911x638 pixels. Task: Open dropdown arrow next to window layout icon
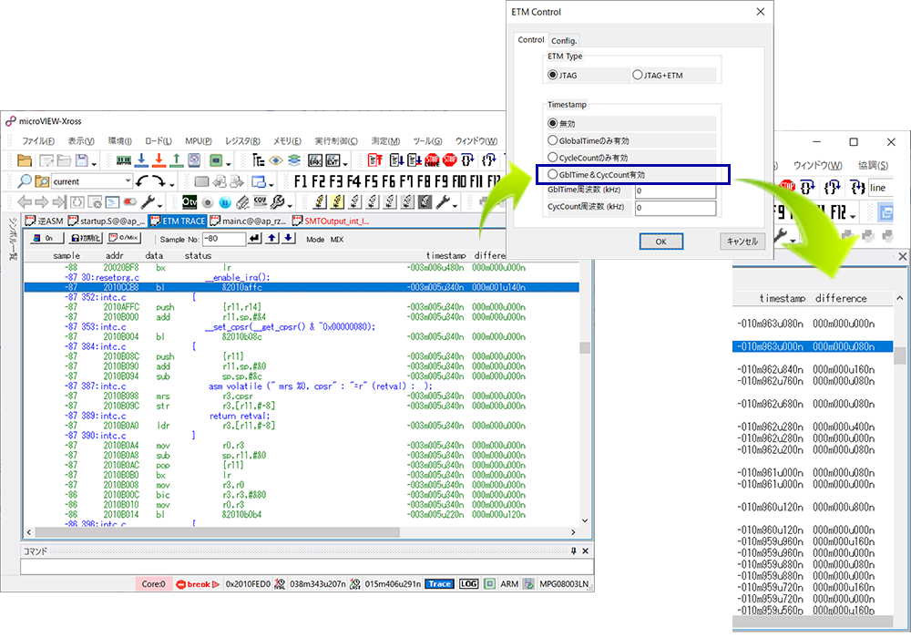click(271, 185)
